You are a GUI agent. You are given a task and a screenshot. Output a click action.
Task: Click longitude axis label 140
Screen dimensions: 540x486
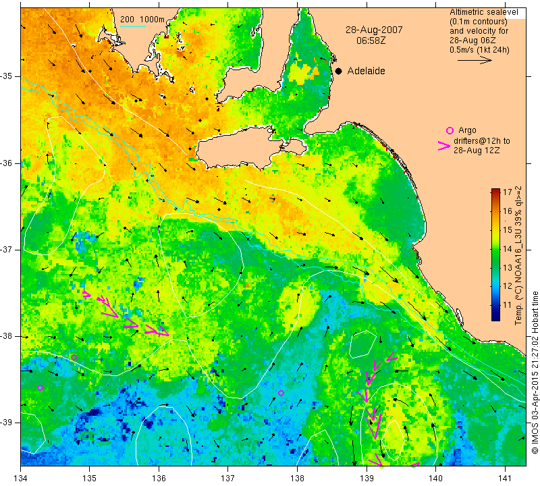[x=435, y=479]
